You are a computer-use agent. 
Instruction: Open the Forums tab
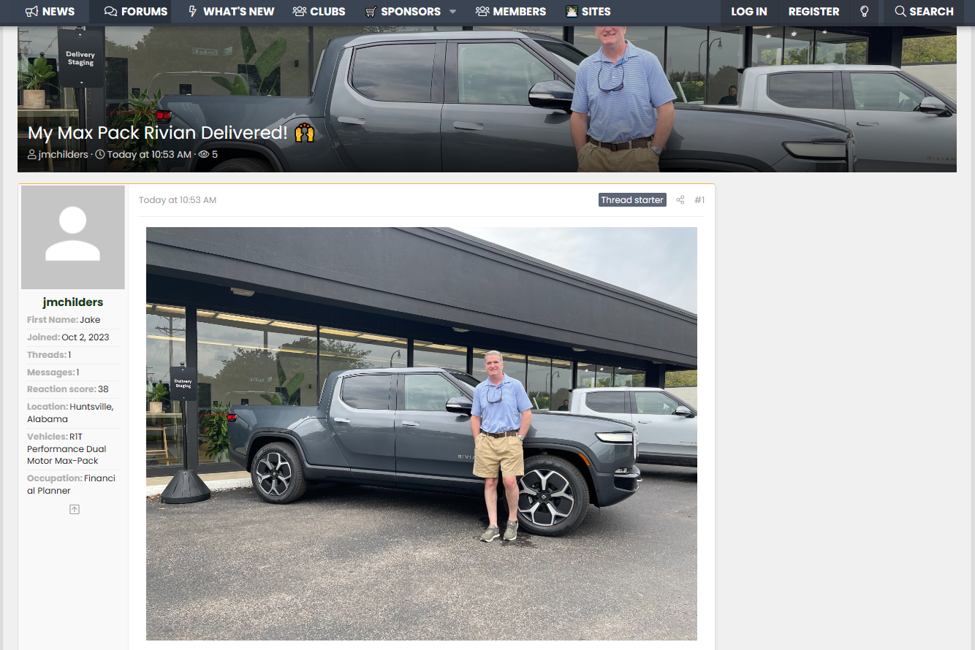[x=136, y=12]
